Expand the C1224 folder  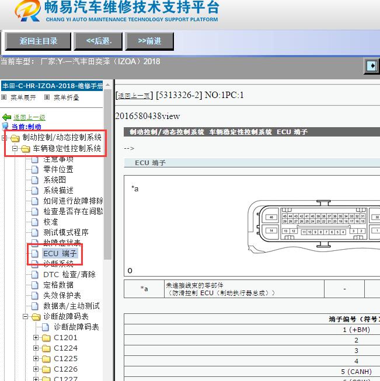point(36,348)
